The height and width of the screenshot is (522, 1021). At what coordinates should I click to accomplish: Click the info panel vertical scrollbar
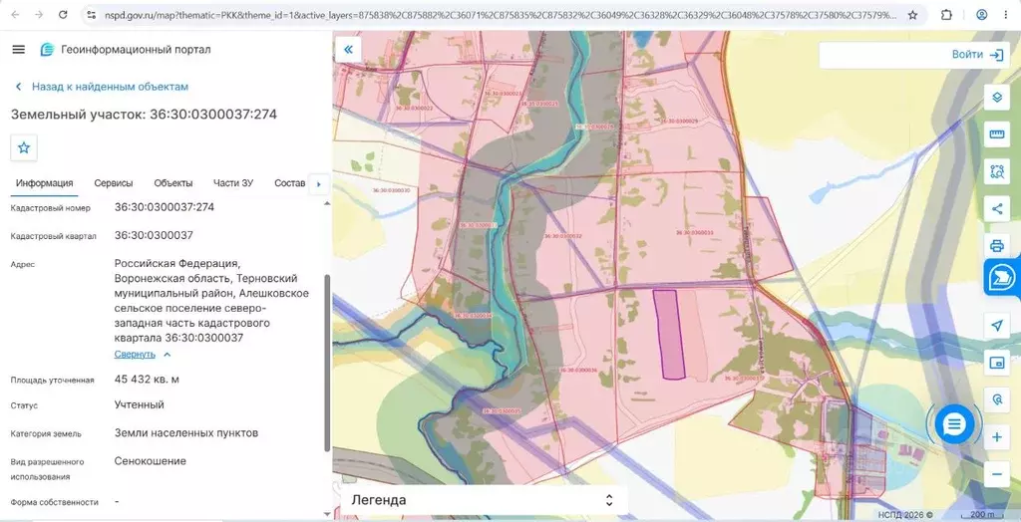(x=327, y=362)
